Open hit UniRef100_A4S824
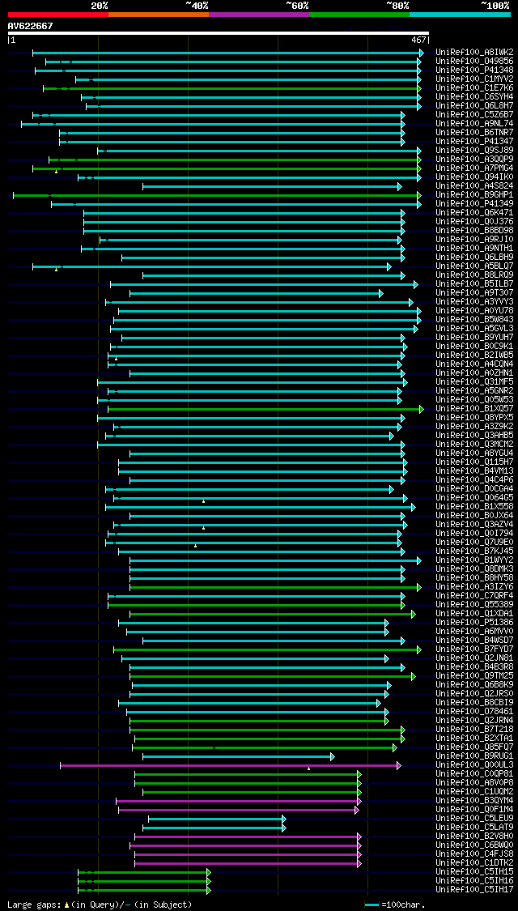Image resolution: width=518 pixels, height=911 pixels. click(474, 186)
